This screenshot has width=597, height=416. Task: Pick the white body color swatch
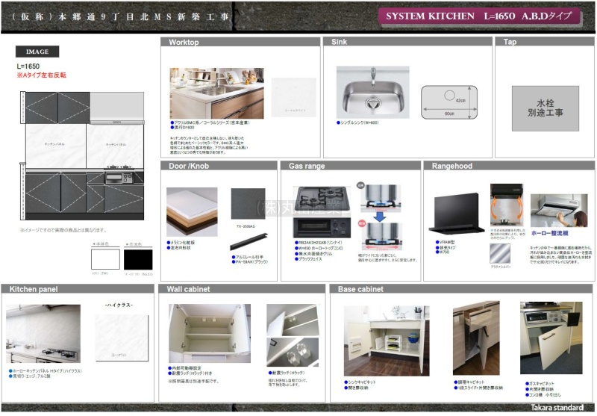pyautogui.click(x=105, y=260)
